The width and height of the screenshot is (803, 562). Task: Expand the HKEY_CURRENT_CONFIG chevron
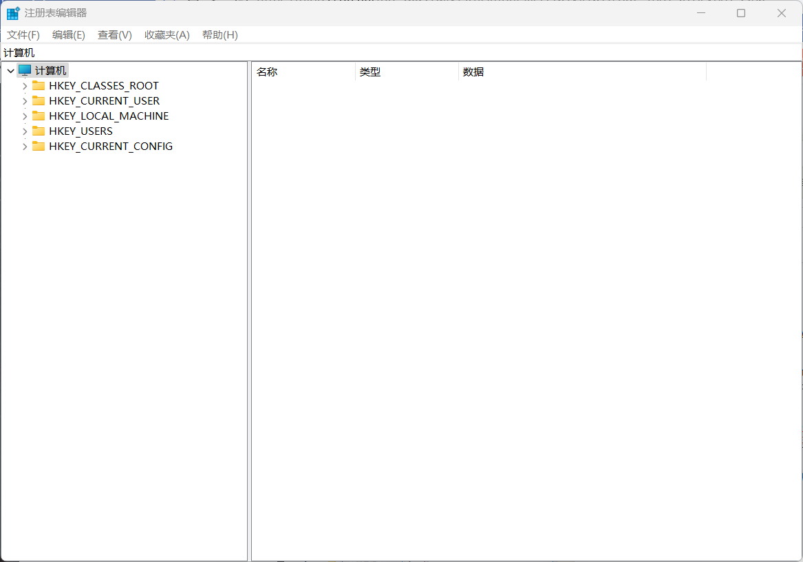[25, 147]
